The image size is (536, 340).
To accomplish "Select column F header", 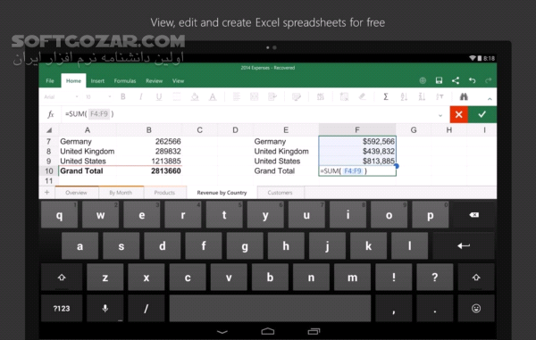I will tap(357, 129).
